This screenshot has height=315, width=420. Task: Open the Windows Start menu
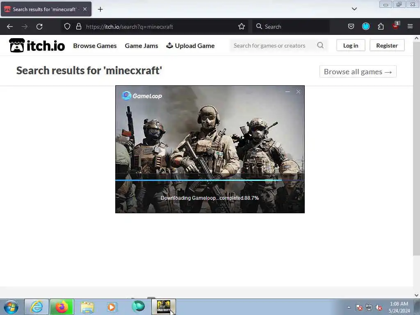(x=11, y=307)
